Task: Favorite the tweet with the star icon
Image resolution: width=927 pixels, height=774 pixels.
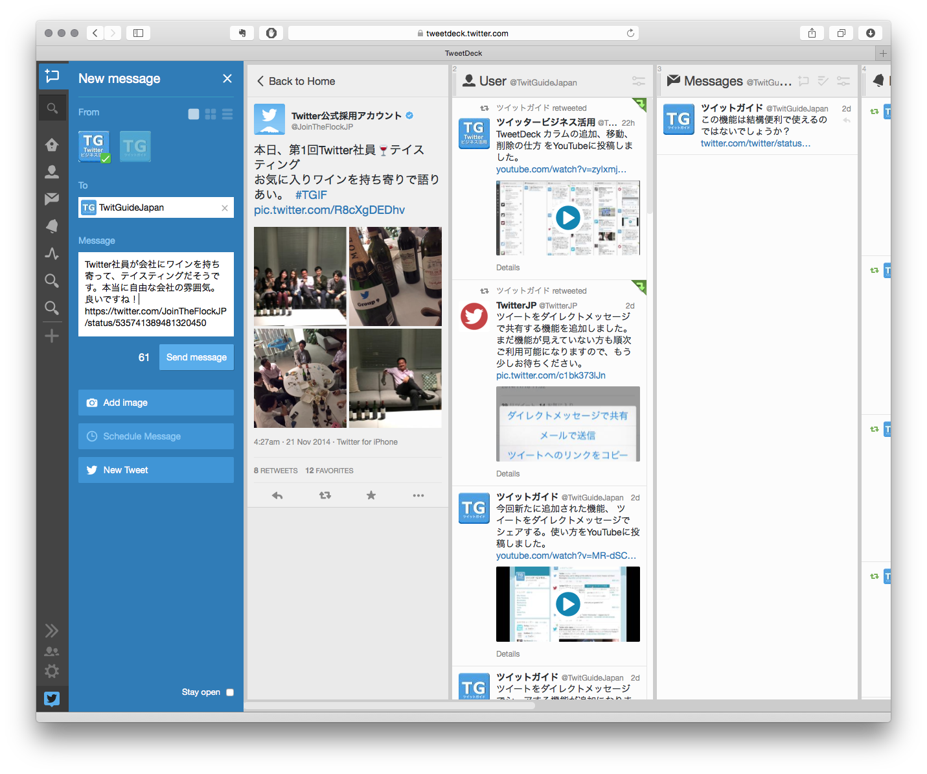Action: (x=371, y=495)
